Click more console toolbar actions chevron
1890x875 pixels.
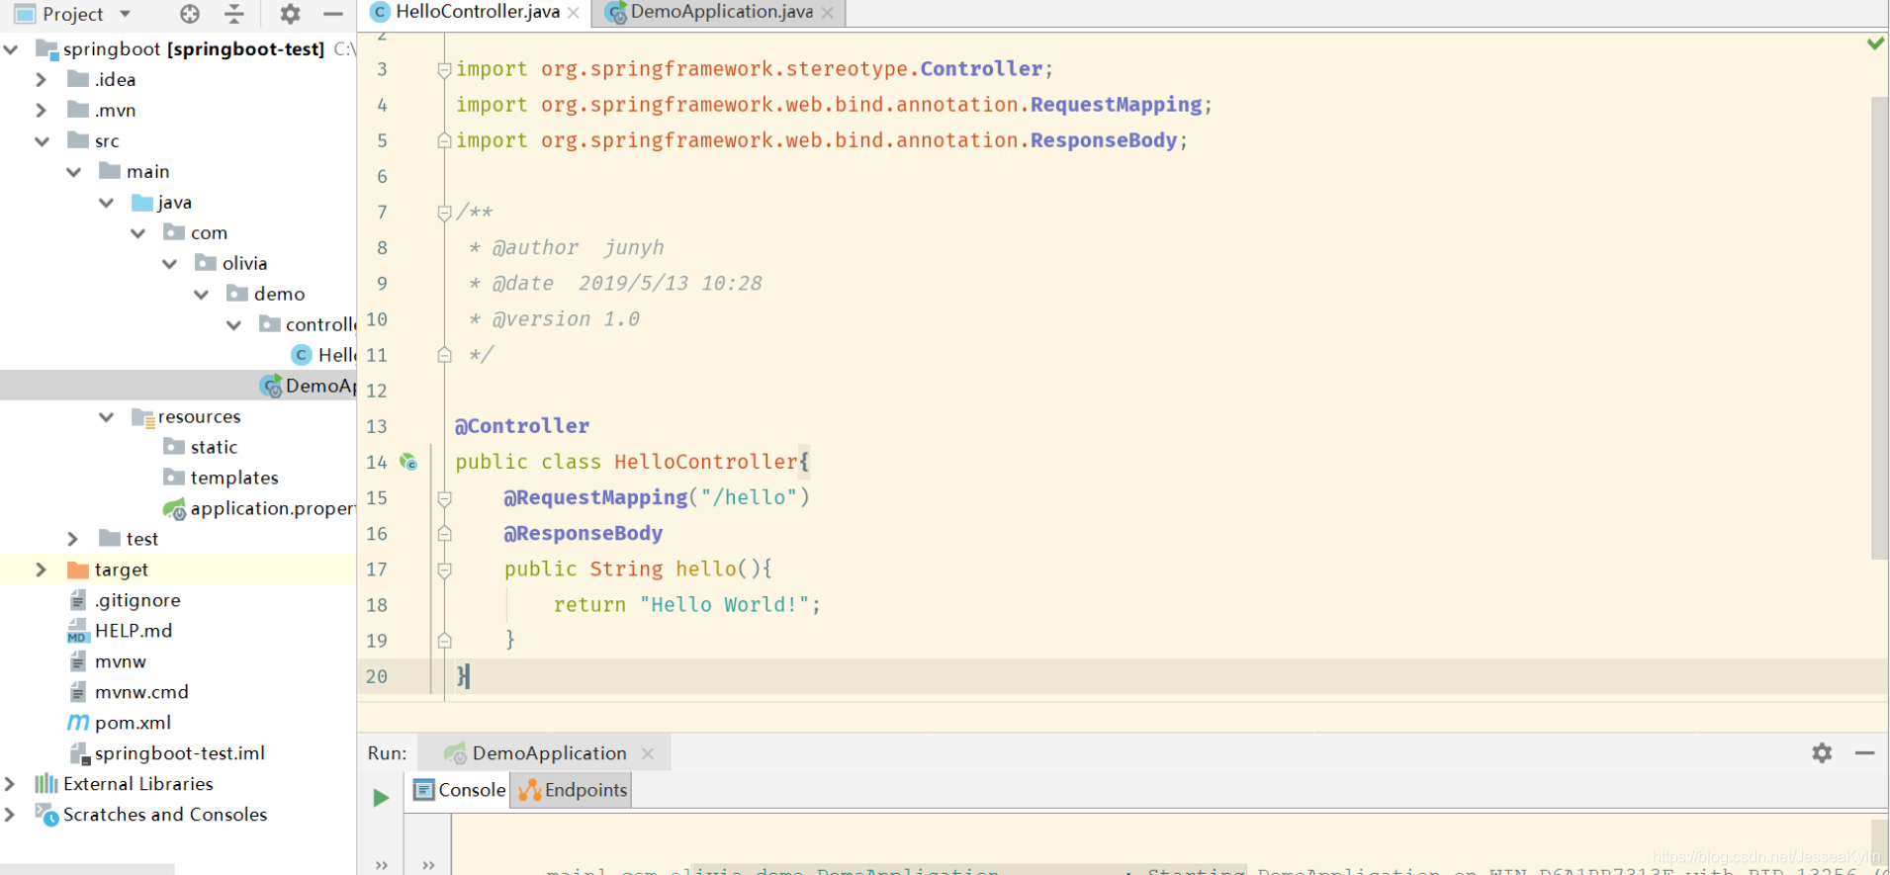pos(428,865)
